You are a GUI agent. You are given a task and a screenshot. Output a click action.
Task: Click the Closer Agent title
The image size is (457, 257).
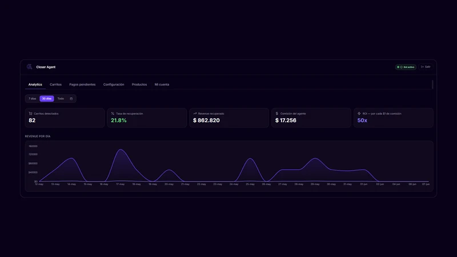coord(46,67)
